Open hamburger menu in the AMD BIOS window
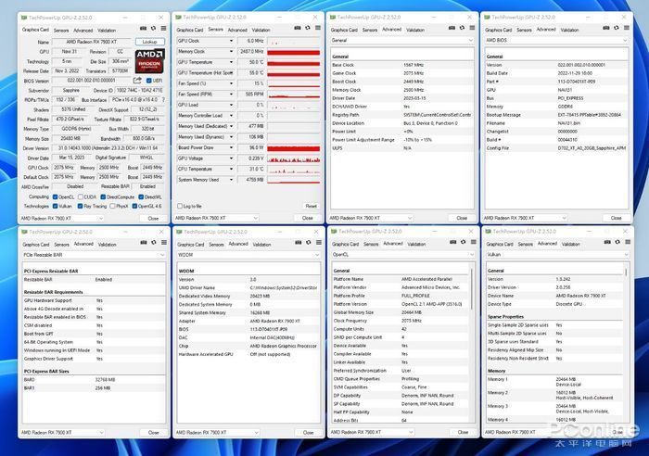 627,28
